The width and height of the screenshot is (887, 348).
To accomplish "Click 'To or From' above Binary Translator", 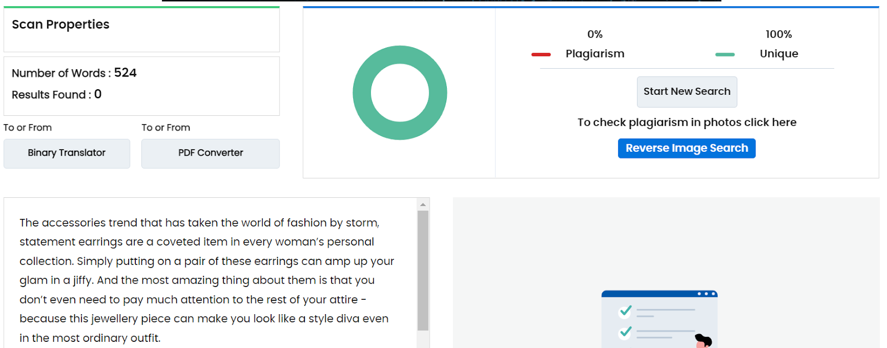I will (28, 127).
